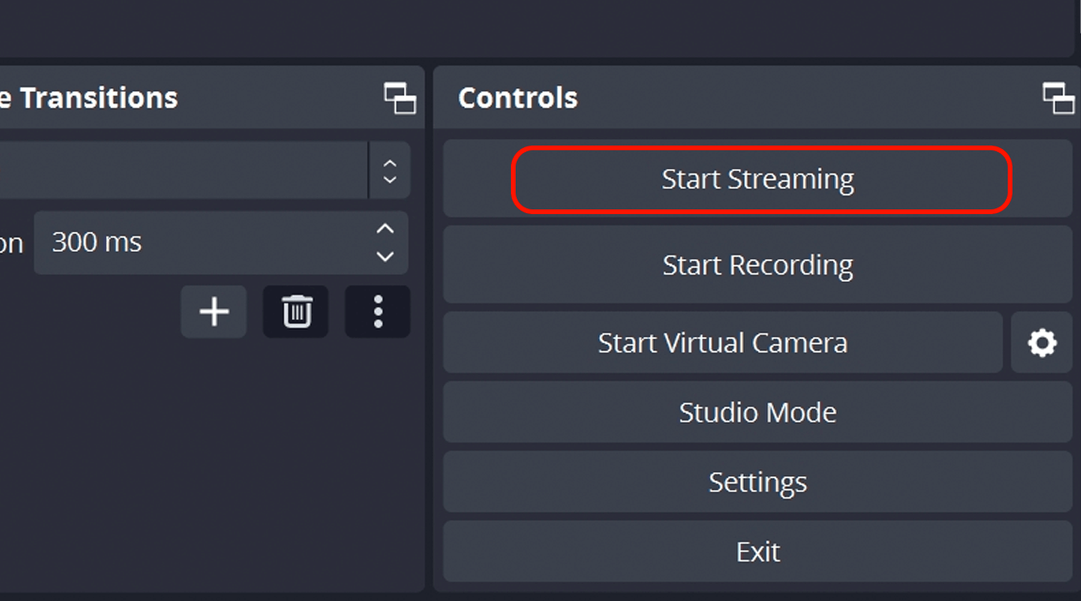
Task: Toggle Studio Mode on
Action: coord(757,411)
